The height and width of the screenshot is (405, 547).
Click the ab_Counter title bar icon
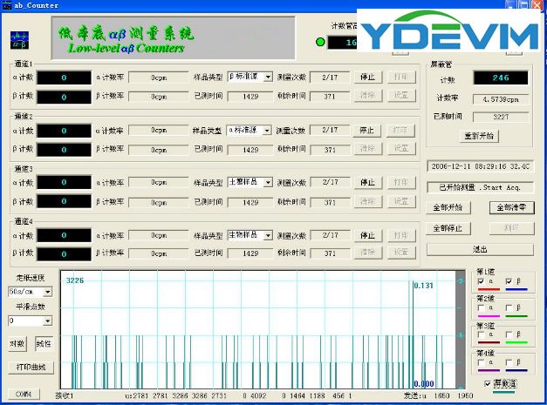coord(6,5)
